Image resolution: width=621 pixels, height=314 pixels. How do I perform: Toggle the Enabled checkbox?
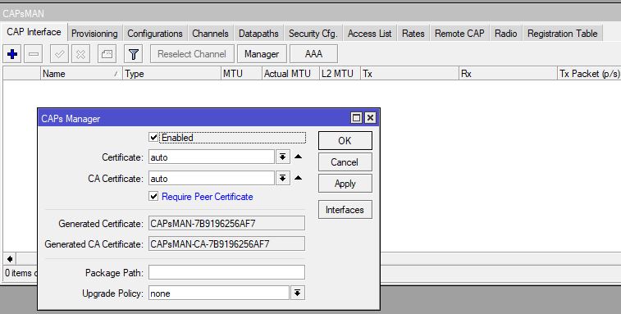[153, 138]
